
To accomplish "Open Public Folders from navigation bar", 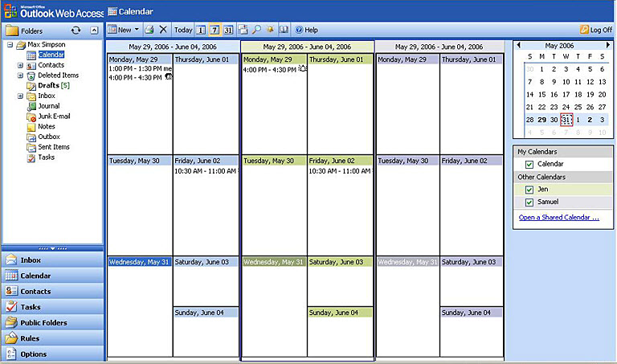I will click(x=52, y=323).
